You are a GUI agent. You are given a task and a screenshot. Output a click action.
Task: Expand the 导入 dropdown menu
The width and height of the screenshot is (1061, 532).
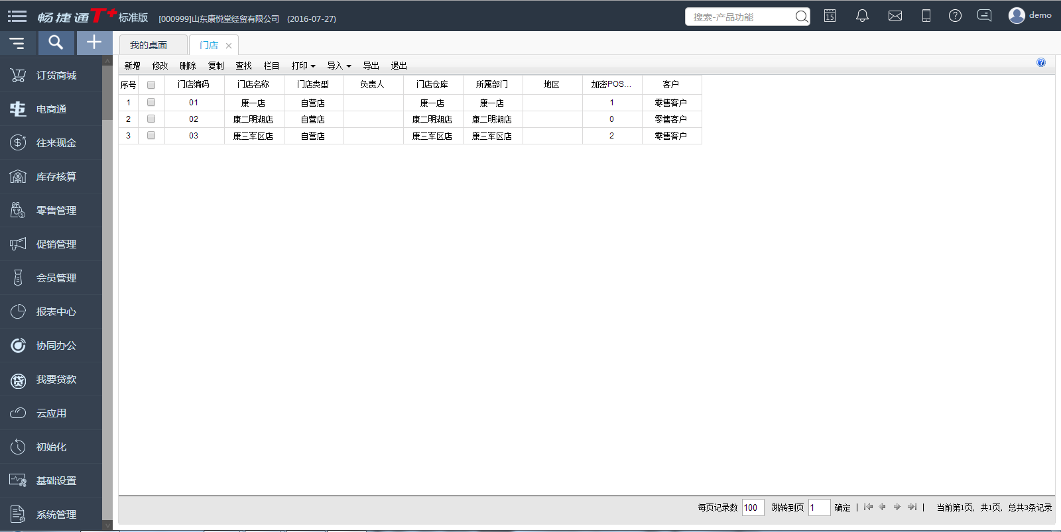[338, 66]
